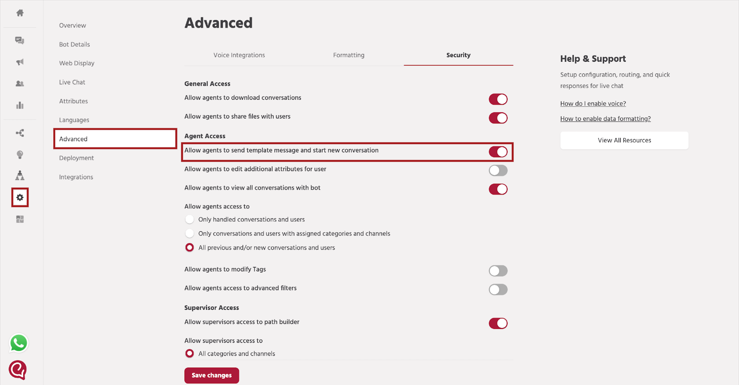
Task: Enable editing additional attributes for user
Action: (x=498, y=170)
